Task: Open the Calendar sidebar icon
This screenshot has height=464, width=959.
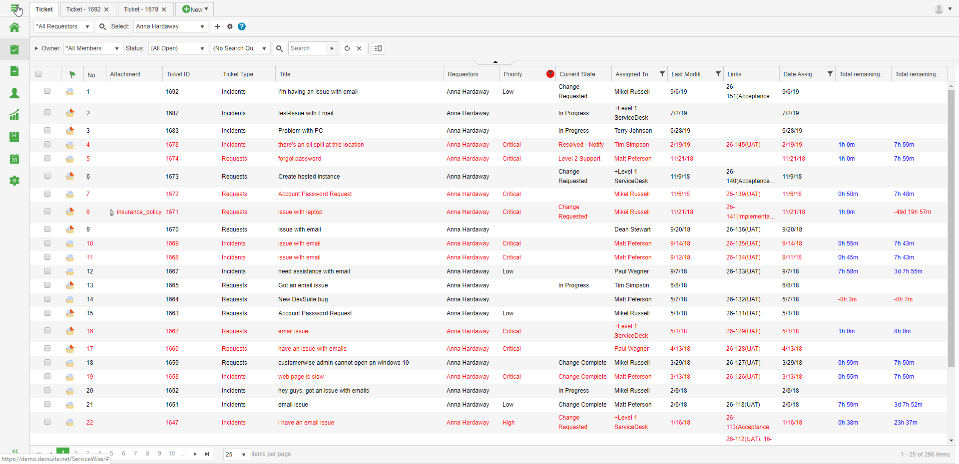Action: click(x=14, y=159)
